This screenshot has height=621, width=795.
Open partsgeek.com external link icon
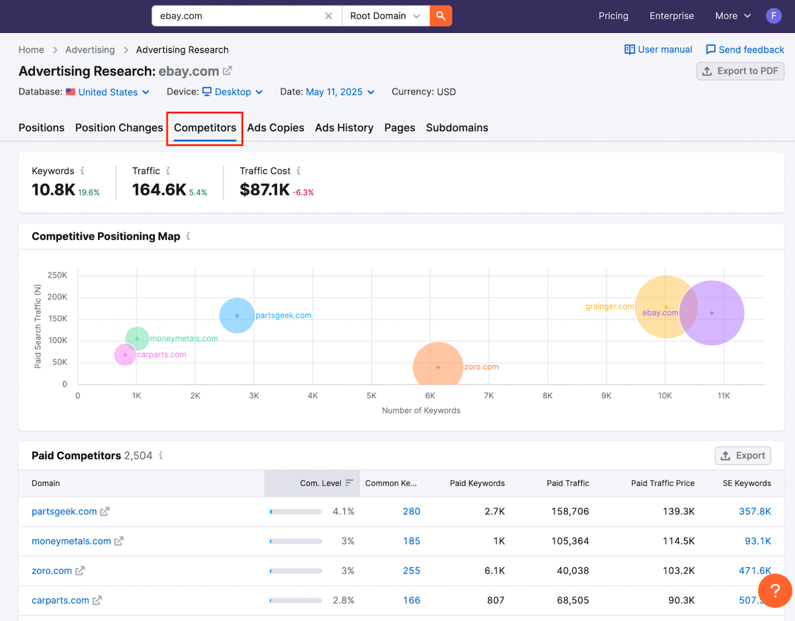105,511
